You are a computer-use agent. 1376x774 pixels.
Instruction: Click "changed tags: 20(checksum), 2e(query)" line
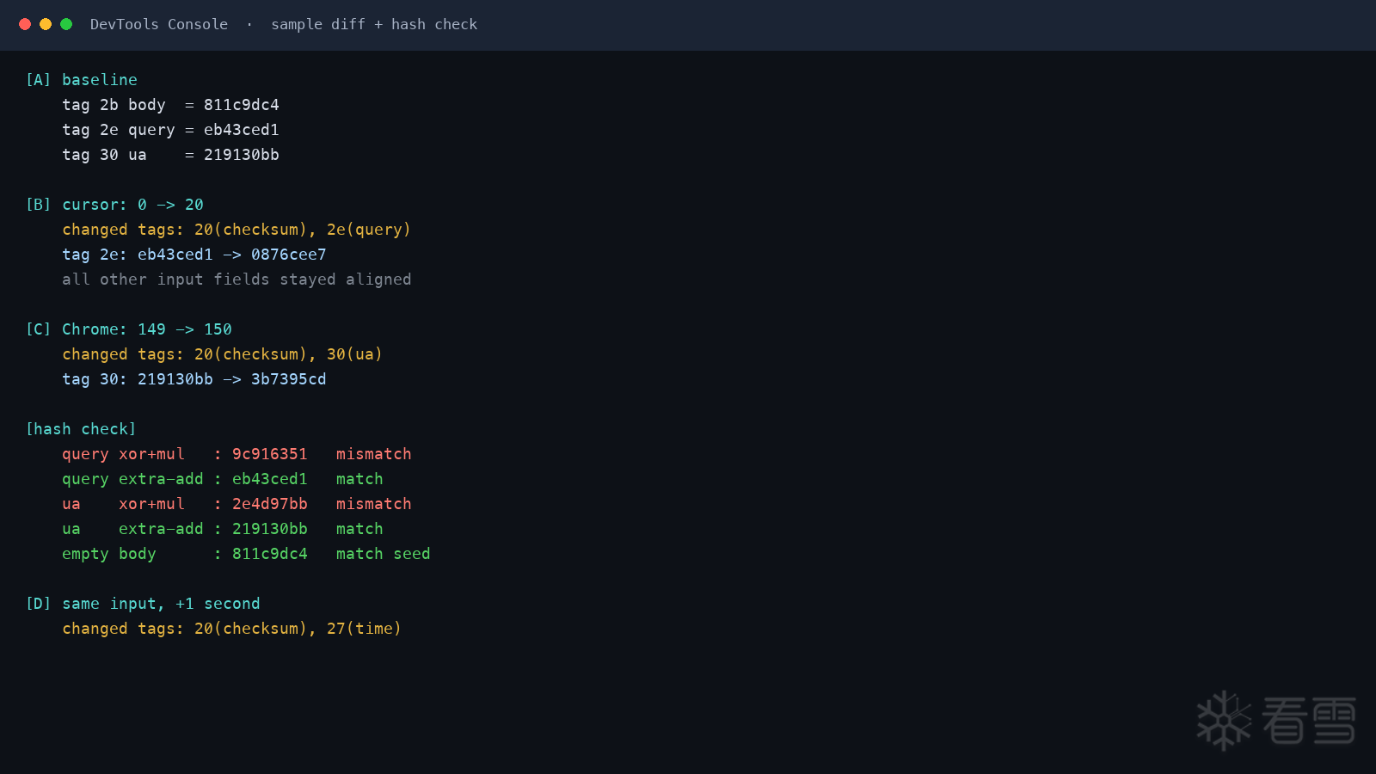tap(236, 230)
